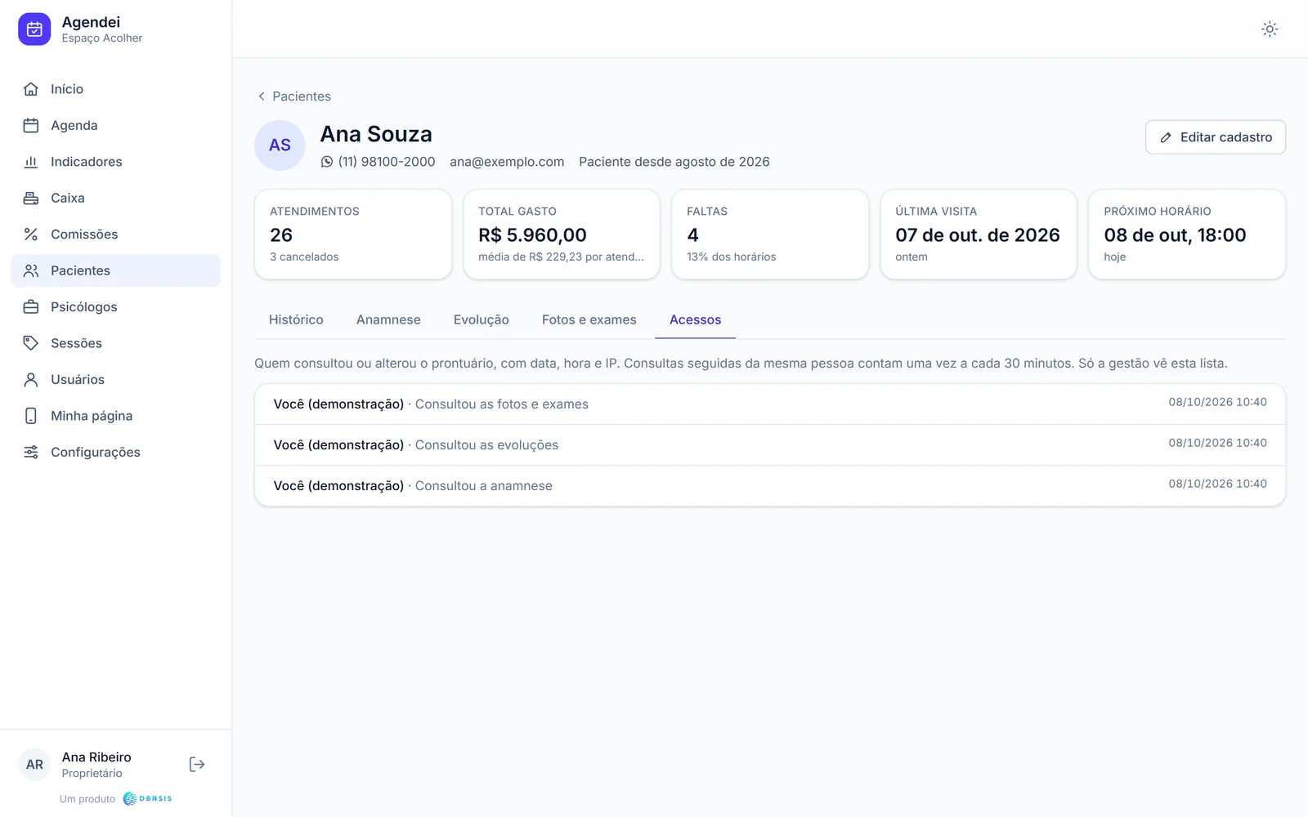This screenshot has width=1308, height=817.
Task: Click the Atendimentos 26 card
Action: click(x=353, y=234)
